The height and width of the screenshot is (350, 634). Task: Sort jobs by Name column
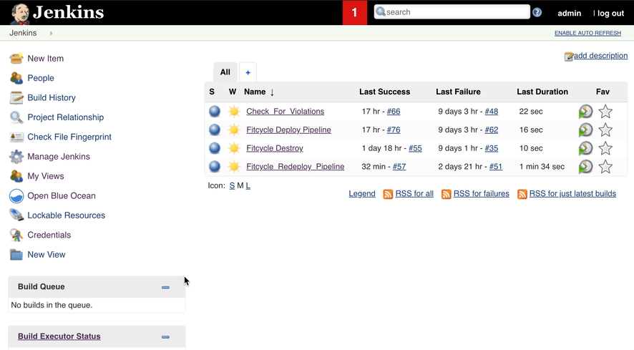pos(259,92)
